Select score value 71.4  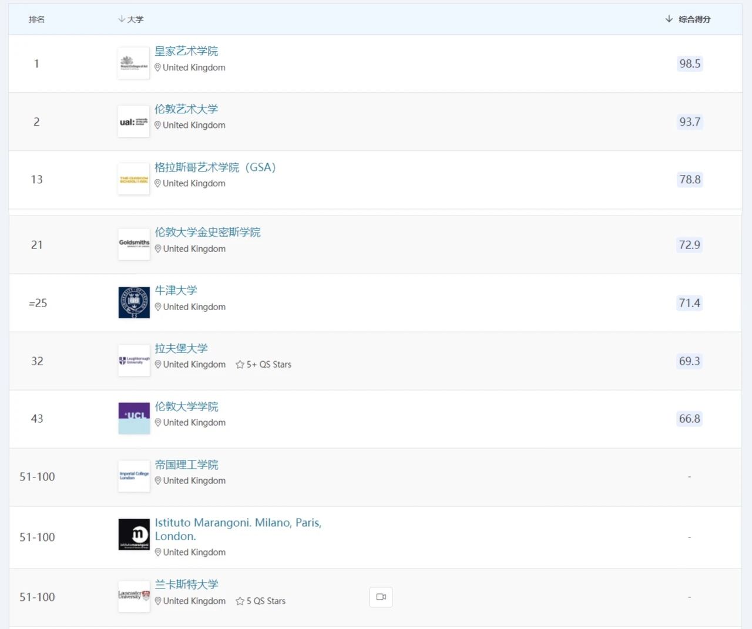tap(690, 302)
